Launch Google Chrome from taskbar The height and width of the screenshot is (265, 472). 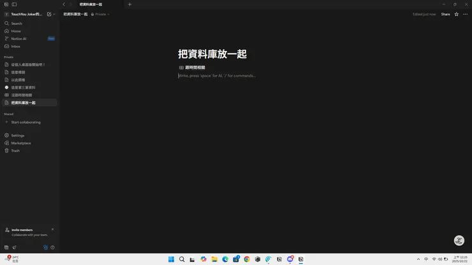click(x=247, y=259)
